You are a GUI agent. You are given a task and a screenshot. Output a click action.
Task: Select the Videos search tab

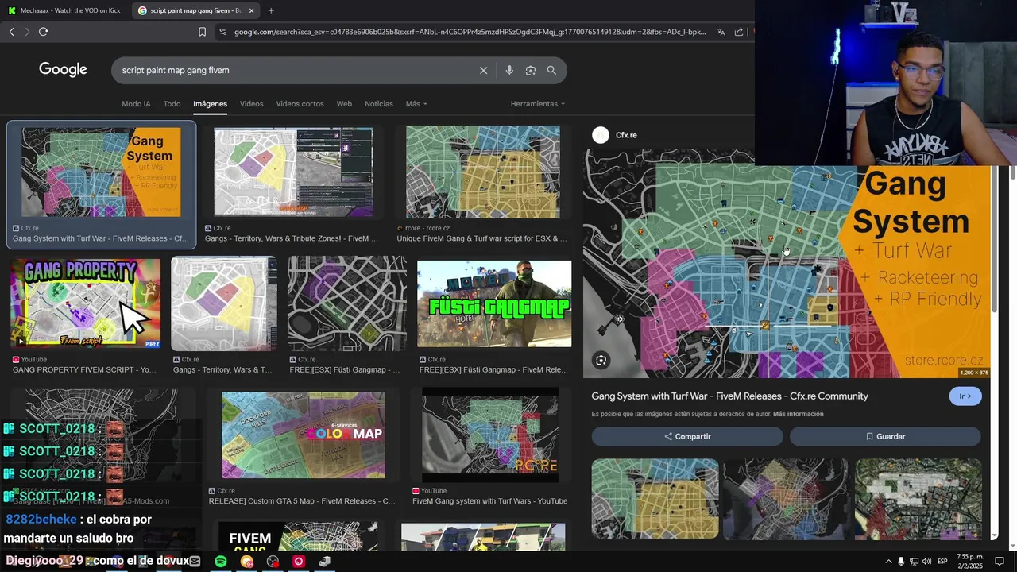251,104
